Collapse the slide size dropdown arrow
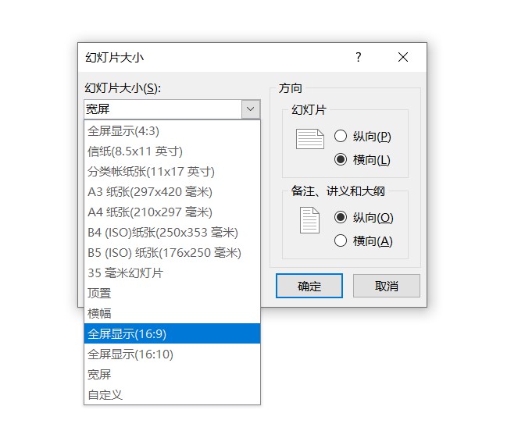This screenshot has height=431, width=525. (251, 109)
